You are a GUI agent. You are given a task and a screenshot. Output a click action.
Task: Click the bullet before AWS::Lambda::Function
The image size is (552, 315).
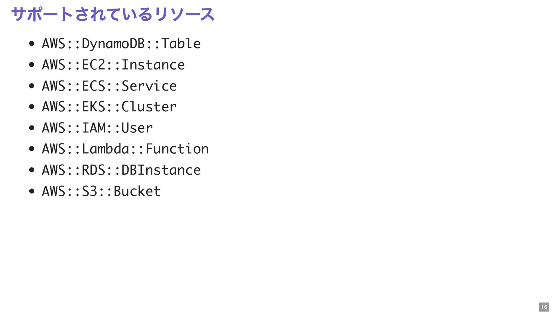tap(32, 149)
